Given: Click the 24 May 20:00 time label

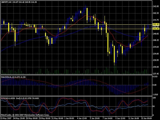Looking at the screenshot, I should (x=19, y=118).
